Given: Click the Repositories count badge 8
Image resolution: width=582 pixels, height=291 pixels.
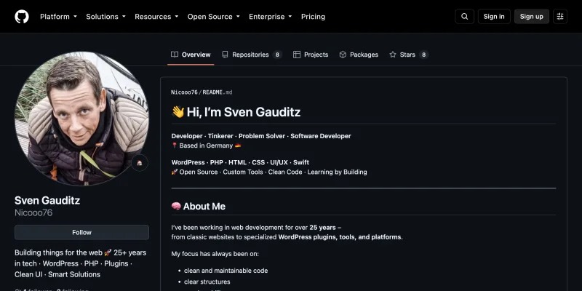Looking at the screenshot, I should (277, 55).
